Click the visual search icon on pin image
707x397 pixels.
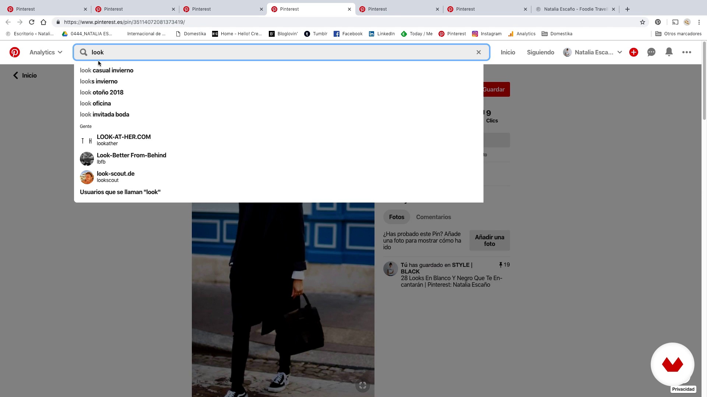click(362, 385)
